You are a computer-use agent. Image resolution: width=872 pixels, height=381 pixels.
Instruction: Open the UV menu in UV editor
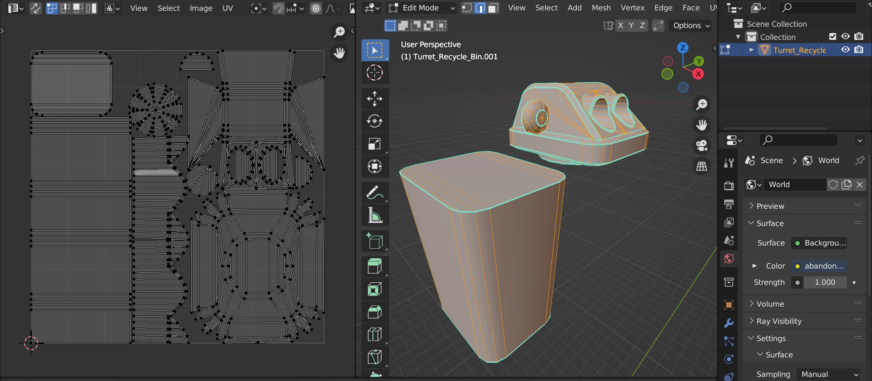pyautogui.click(x=228, y=8)
